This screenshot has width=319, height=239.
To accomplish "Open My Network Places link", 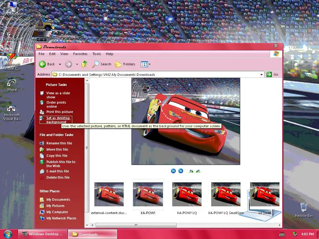I will coord(61,218).
